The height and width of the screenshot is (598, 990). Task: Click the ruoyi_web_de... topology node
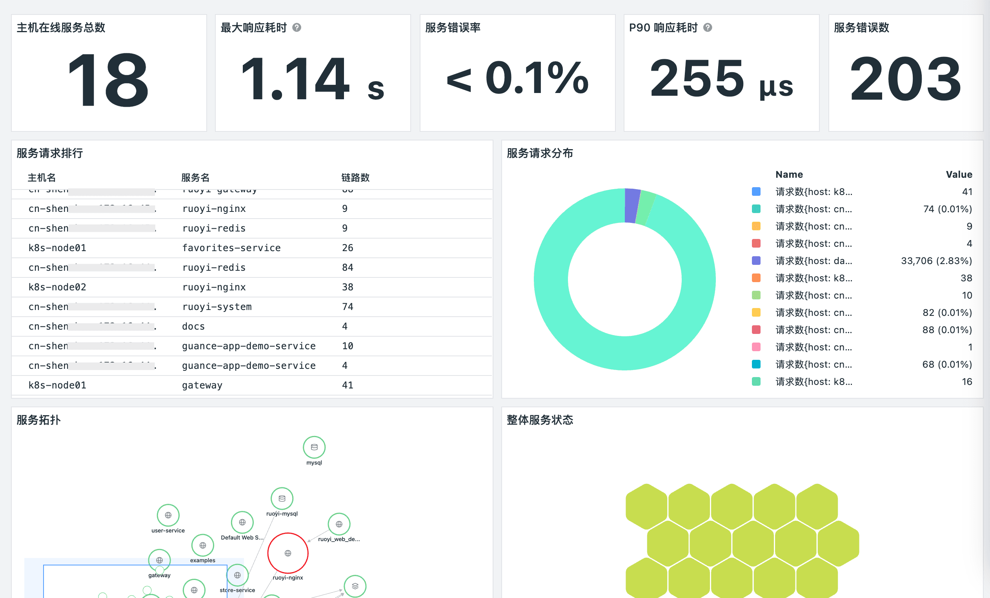[339, 524]
